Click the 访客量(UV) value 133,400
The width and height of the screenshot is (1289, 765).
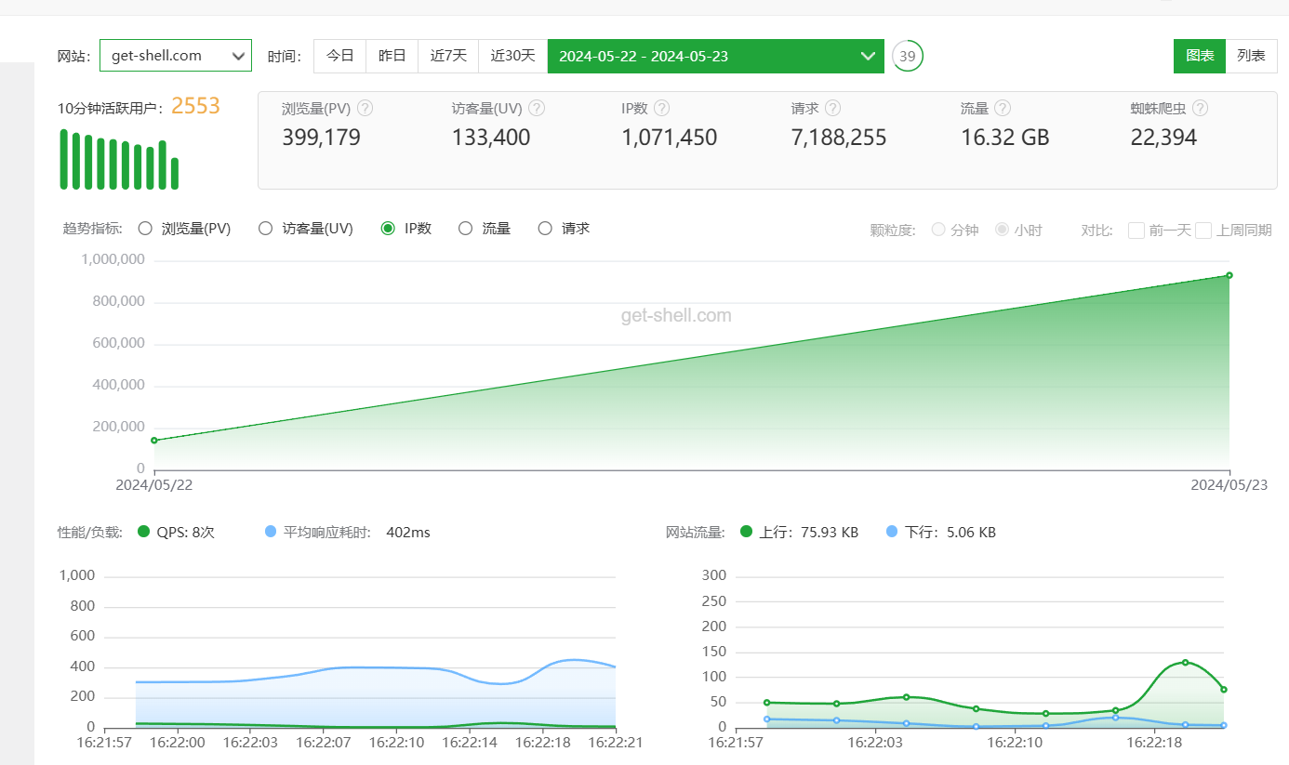click(491, 138)
